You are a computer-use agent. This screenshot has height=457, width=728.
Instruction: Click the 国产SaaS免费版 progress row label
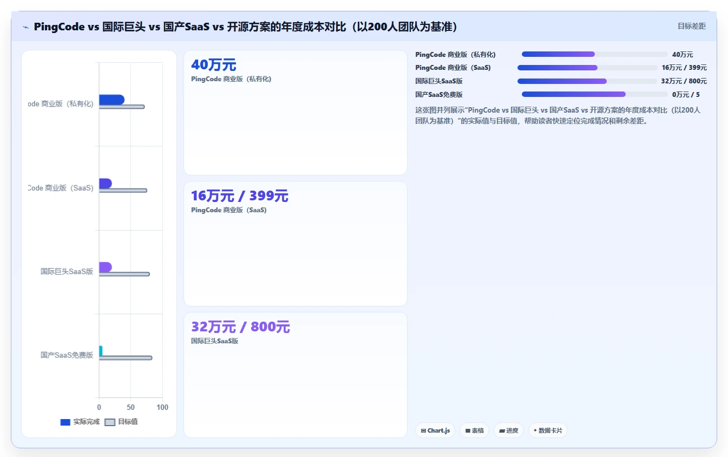439,95
